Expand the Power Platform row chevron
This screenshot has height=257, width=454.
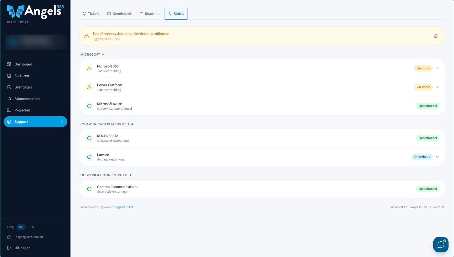437,87
